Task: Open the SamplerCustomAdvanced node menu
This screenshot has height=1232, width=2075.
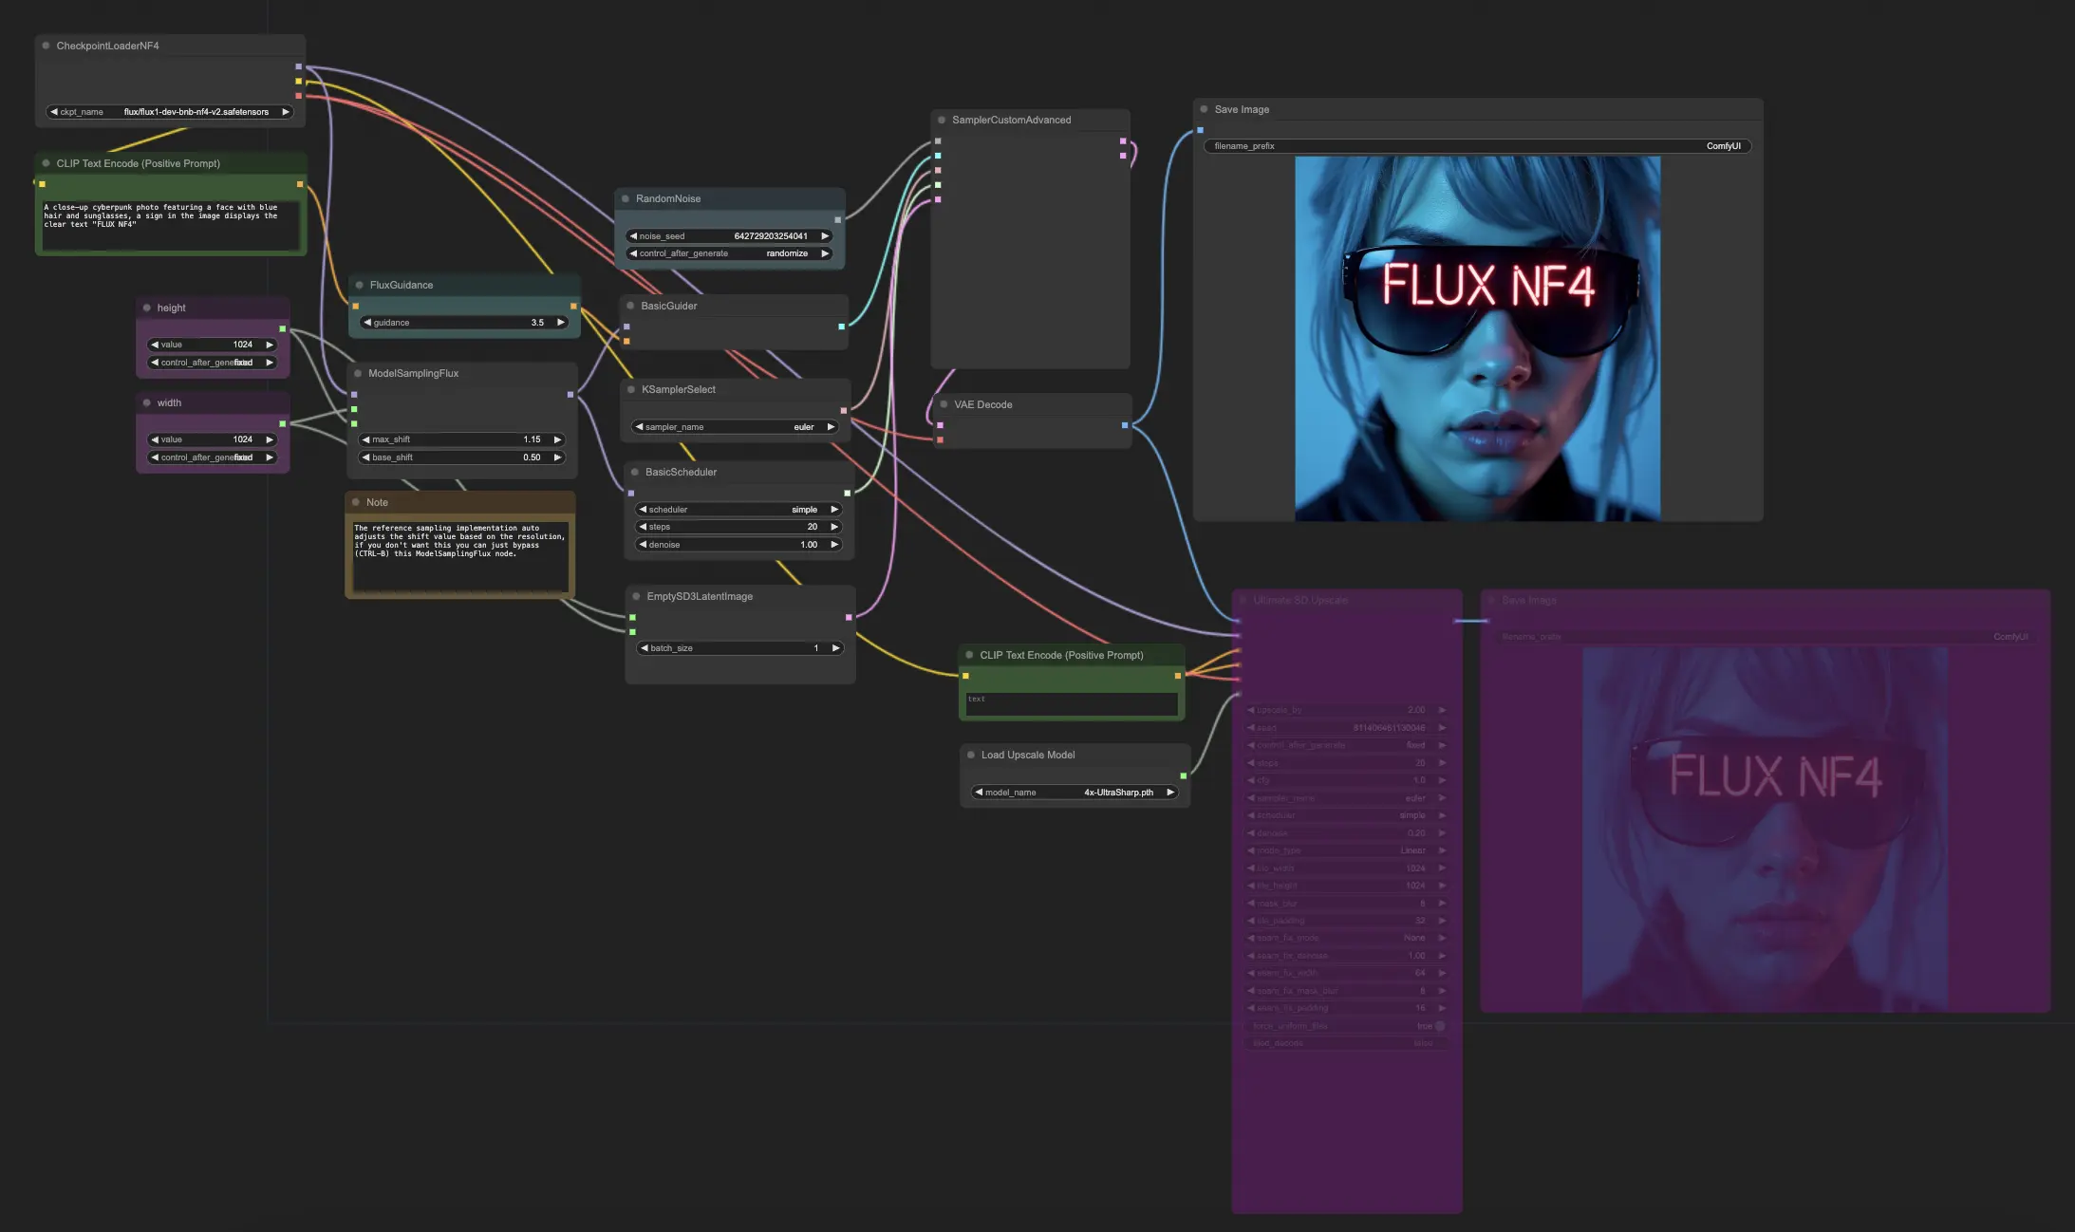Action: (942, 121)
